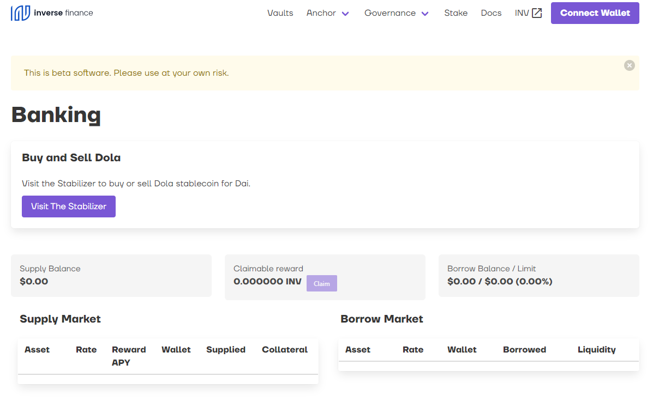Click the Stabilizer description sentence
This screenshot has height=401, width=653.
point(136,184)
